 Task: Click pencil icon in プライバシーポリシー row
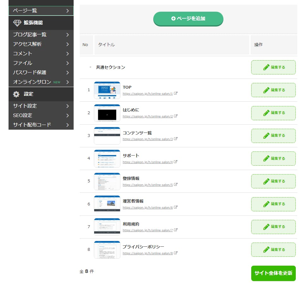click(266, 250)
